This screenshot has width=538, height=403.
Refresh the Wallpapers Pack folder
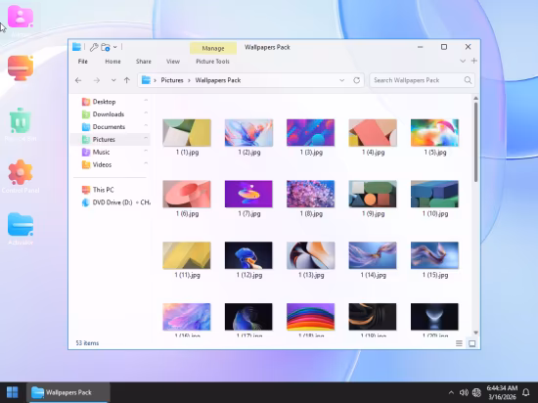[x=356, y=80]
